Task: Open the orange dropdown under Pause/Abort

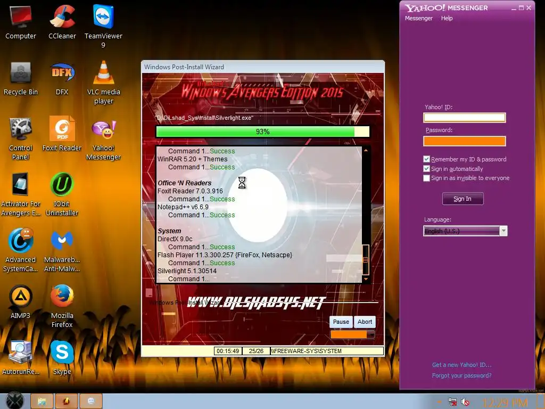Action: 352,334
